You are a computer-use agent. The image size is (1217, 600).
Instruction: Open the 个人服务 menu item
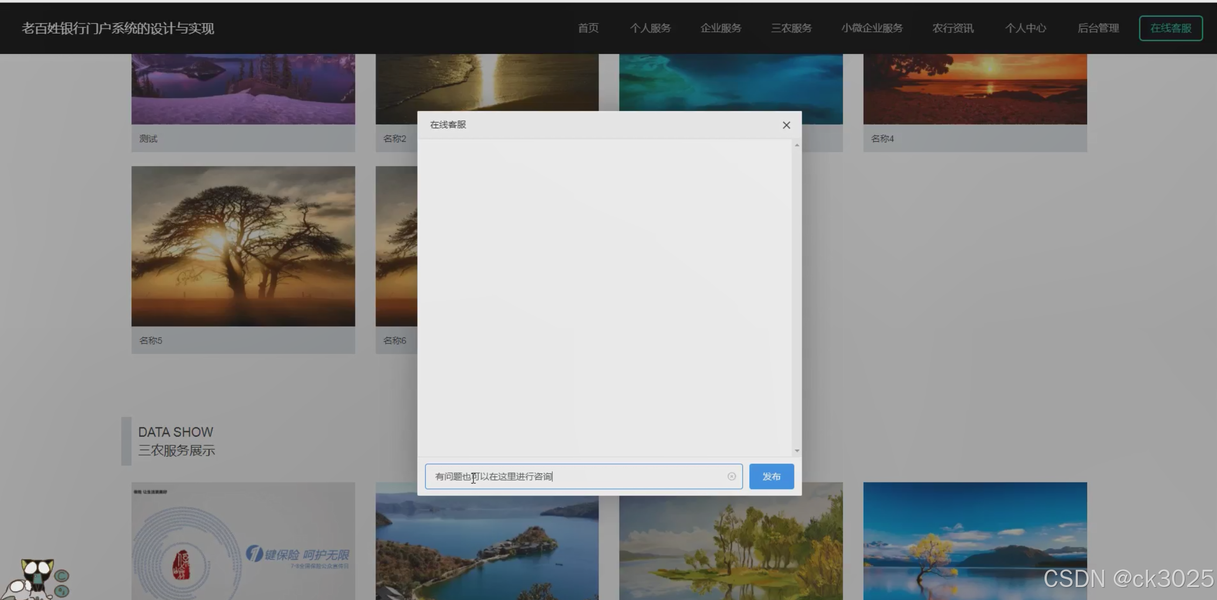click(650, 28)
